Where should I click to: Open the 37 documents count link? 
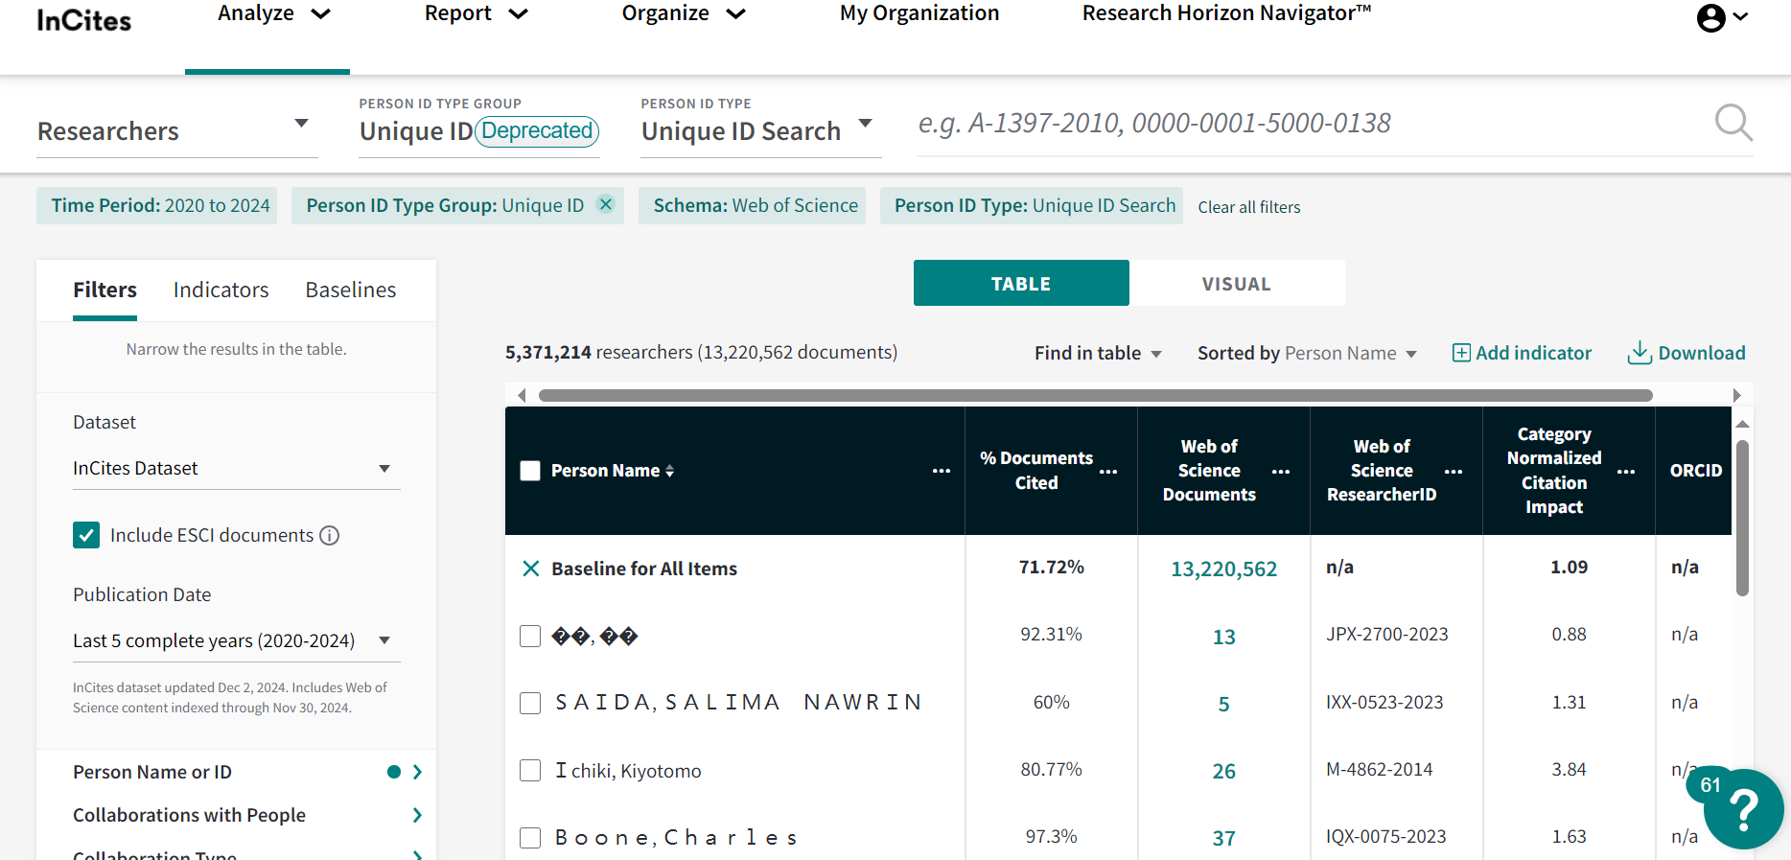(x=1223, y=838)
